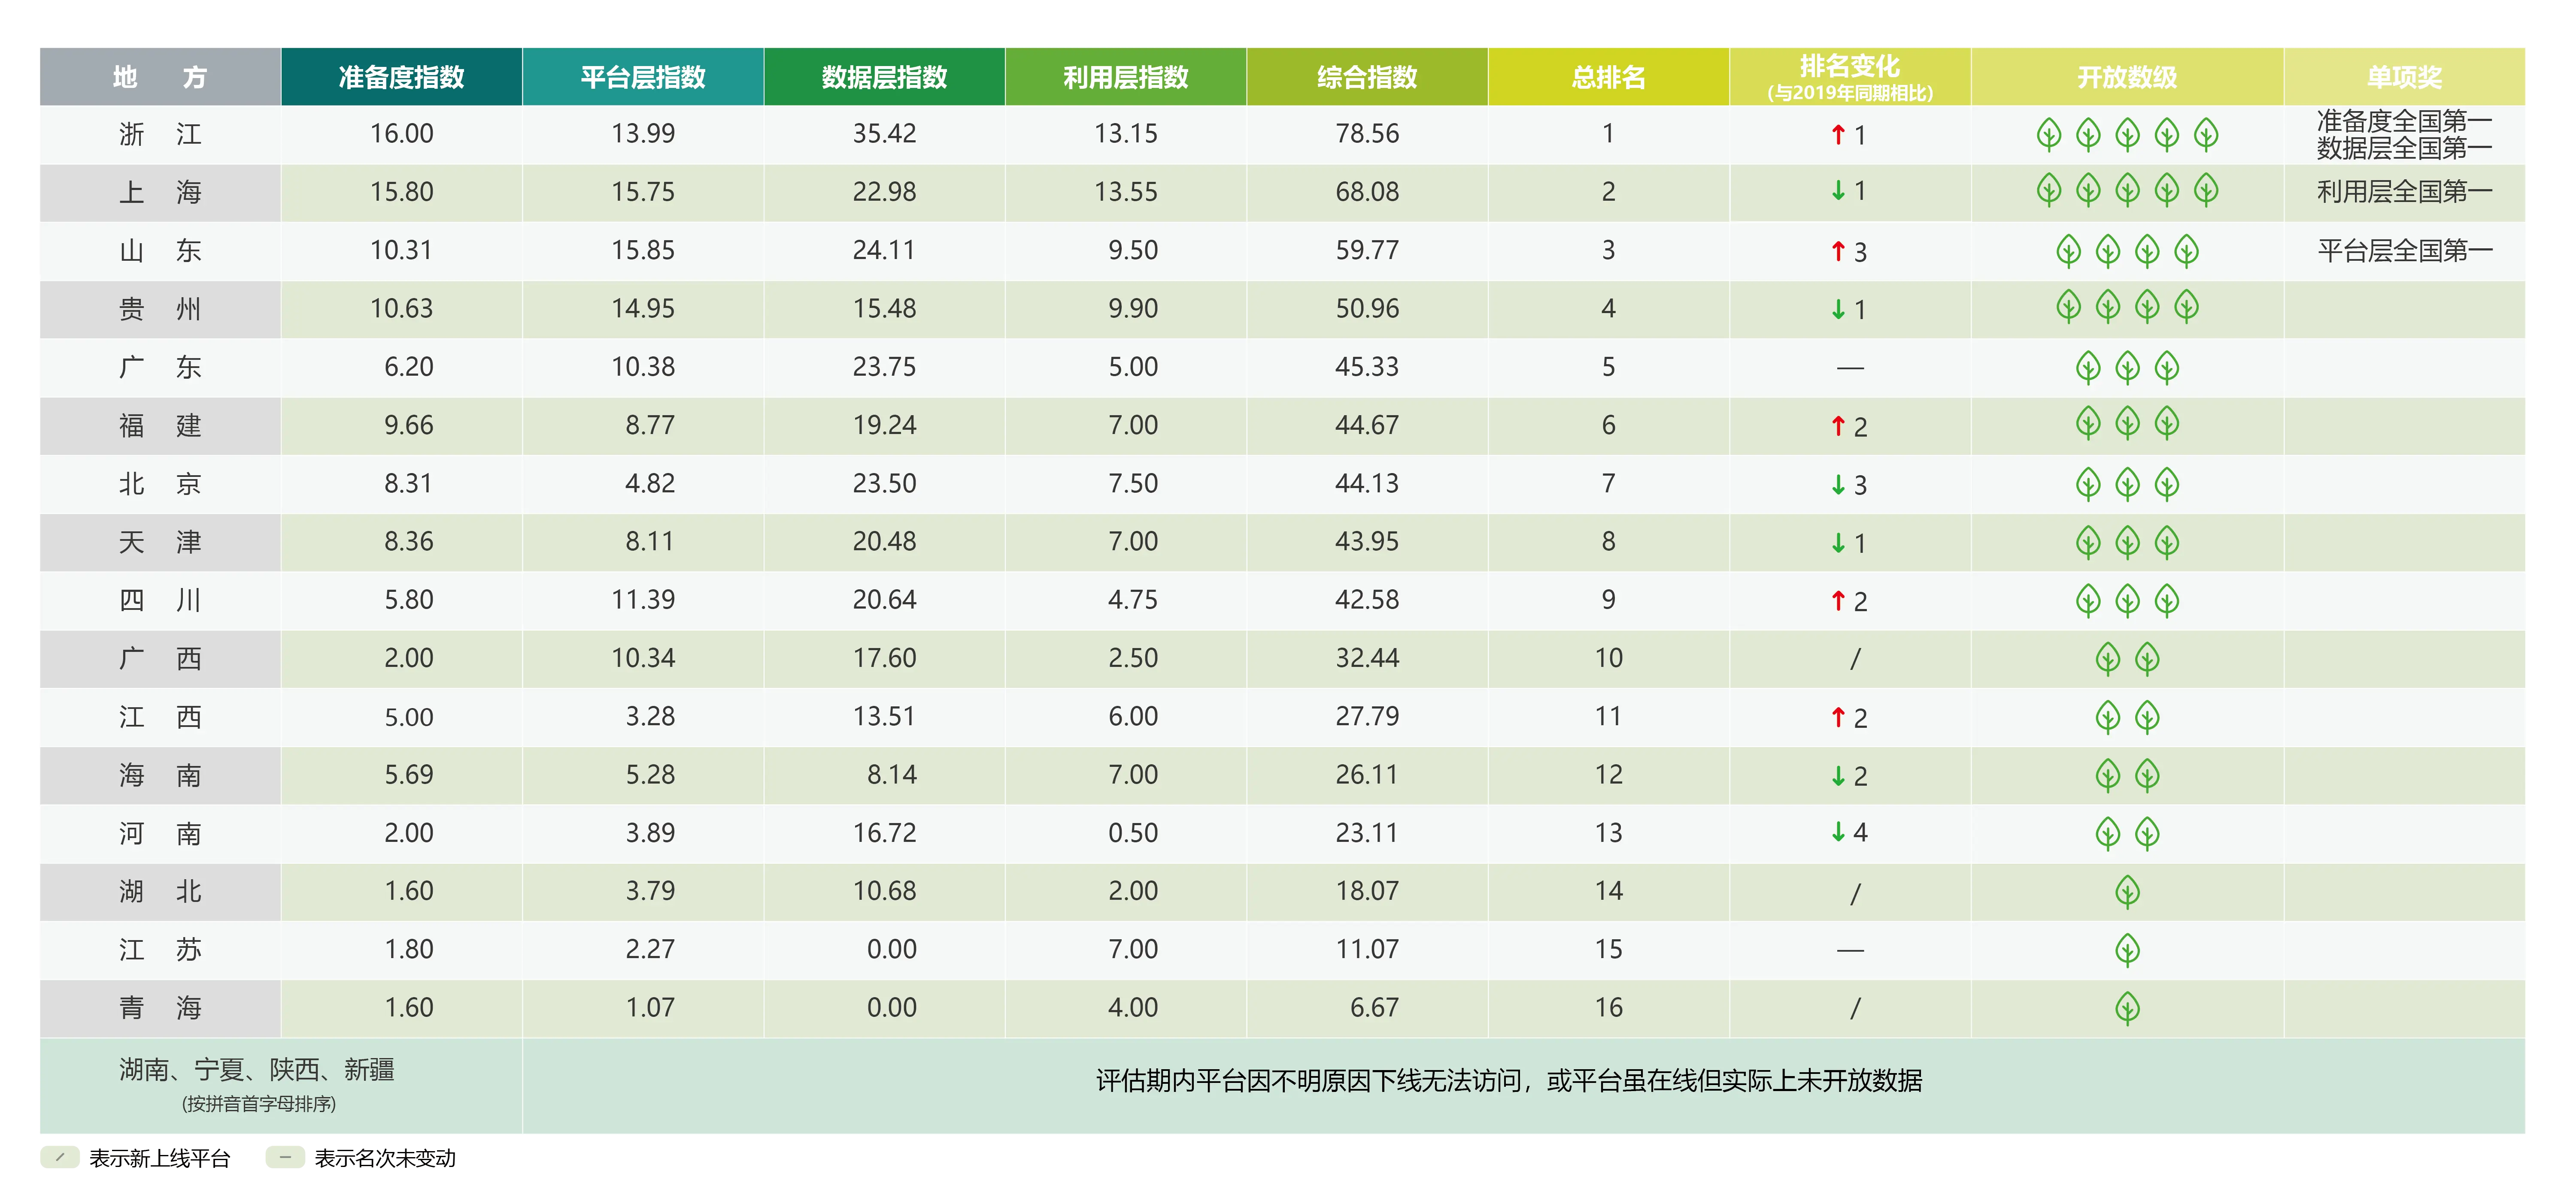Click the 河南 utilization value 0.50
2576x1200 pixels.
[1132, 832]
